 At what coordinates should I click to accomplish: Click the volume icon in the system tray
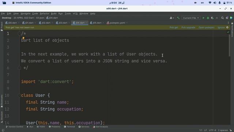coord(215,3)
